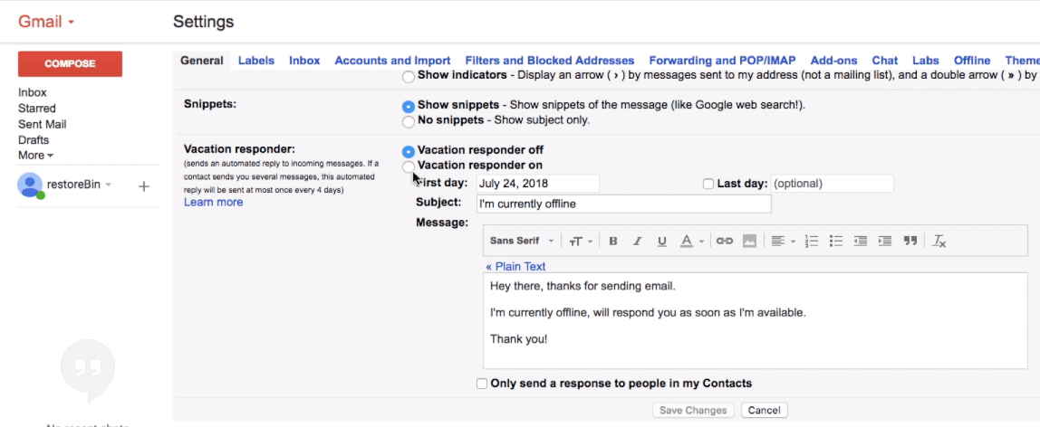Open the Chat settings tab

tap(885, 61)
